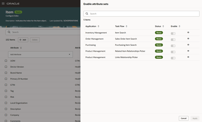Check the UOM attribute checkbox
The width and height of the screenshot is (202, 122).
click(6, 61)
